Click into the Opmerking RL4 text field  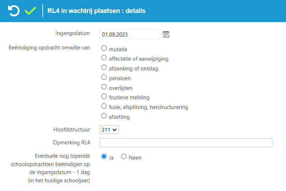click(x=186, y=143)
